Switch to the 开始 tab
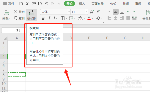150x92 pixels. point(69,4)
